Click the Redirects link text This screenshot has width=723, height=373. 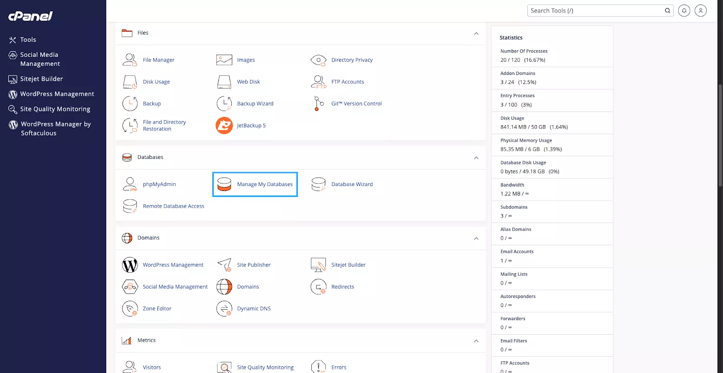pos(343,287)
